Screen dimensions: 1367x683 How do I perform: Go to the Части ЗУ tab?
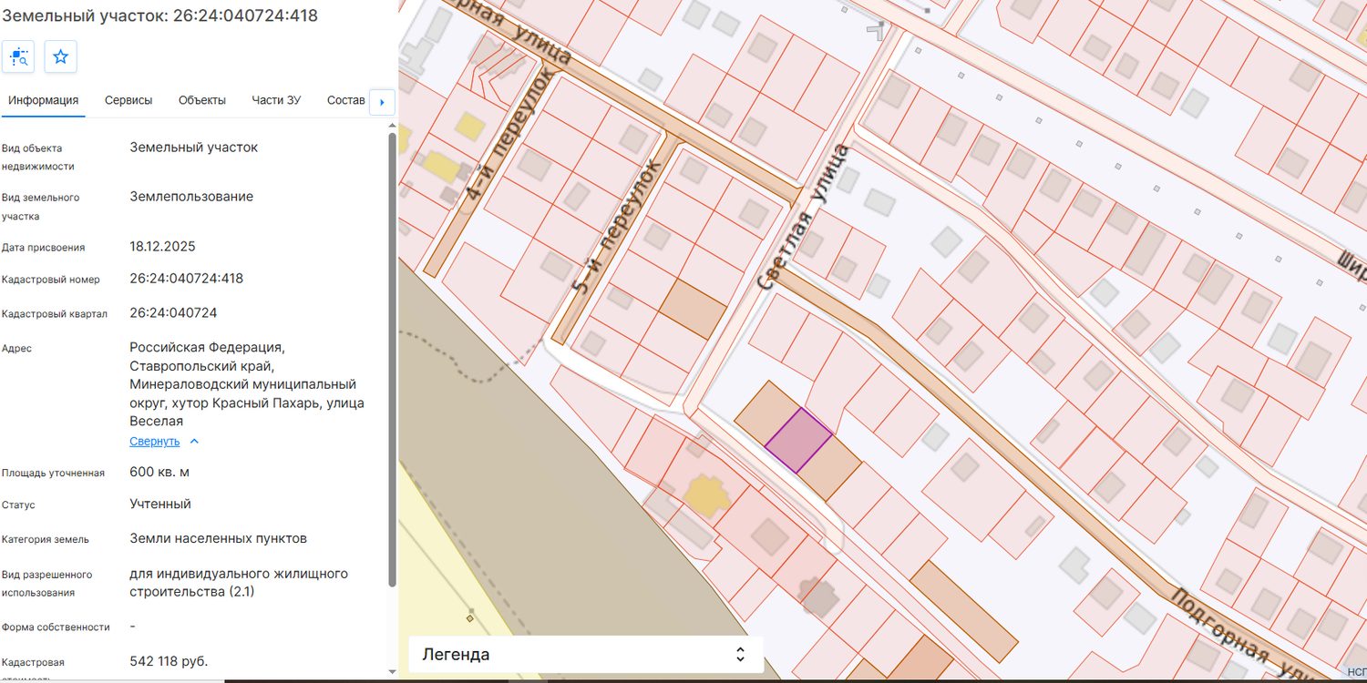(276, 100)
